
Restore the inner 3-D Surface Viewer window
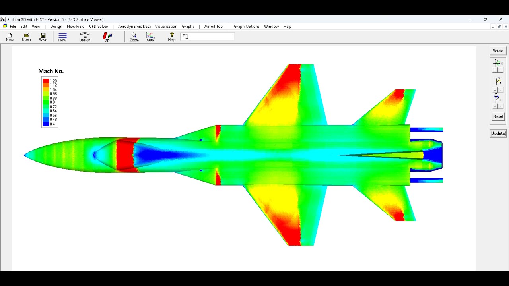click(x=499, y=27)
